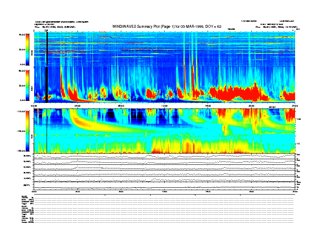Click the Cal marker above the RAD2 panel

pyautogui.click(x=46, y=31)
